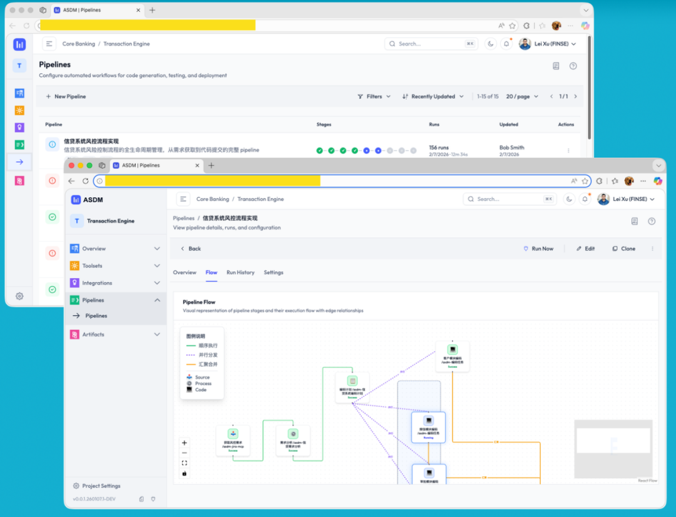Toggle dark mode in the front window
Image resolution: width=676 pixels, height=517 pixels.
click(x=569, y=199)
